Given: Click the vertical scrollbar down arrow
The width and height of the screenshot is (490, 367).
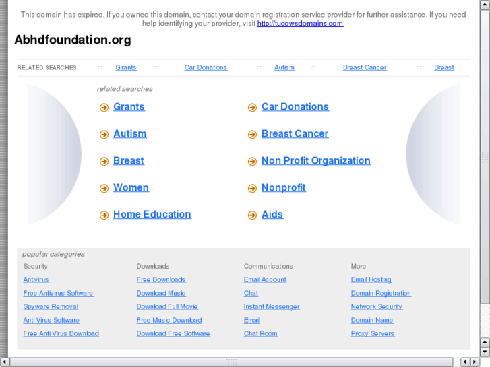Looking at the screenshot, I should [x=485, y=352].
